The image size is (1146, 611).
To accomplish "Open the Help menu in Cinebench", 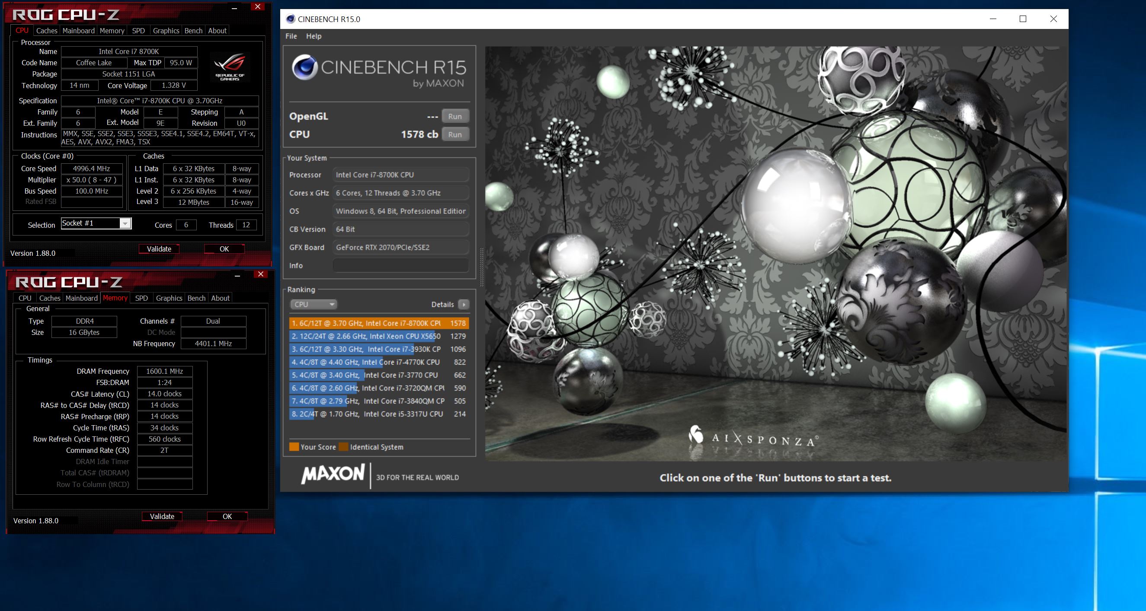I will [x=314, y=36].
